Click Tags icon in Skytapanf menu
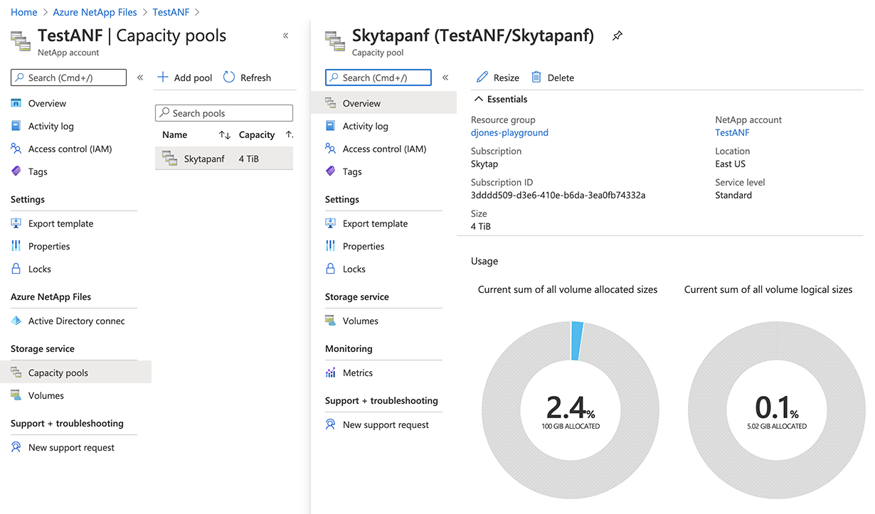 pos(331,171)
